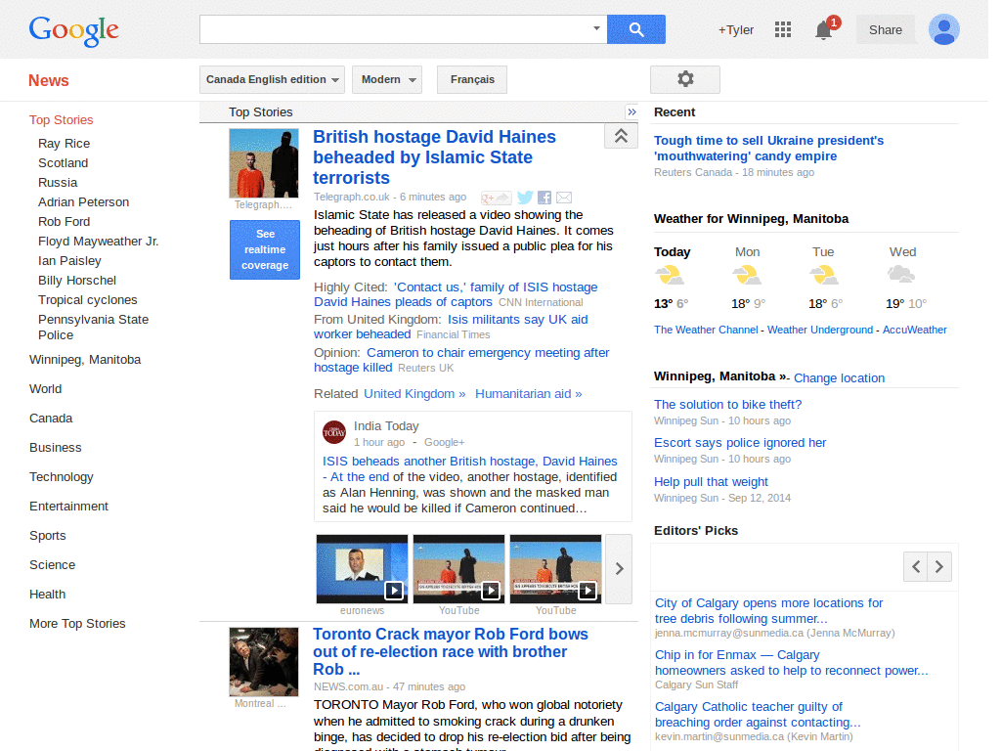
Task: Open the Health news section
Action: point(47,595)
